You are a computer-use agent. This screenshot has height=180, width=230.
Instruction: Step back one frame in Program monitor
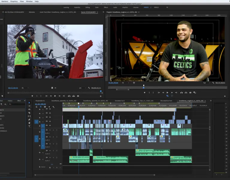pyautogui.click(x=163, y=93)
